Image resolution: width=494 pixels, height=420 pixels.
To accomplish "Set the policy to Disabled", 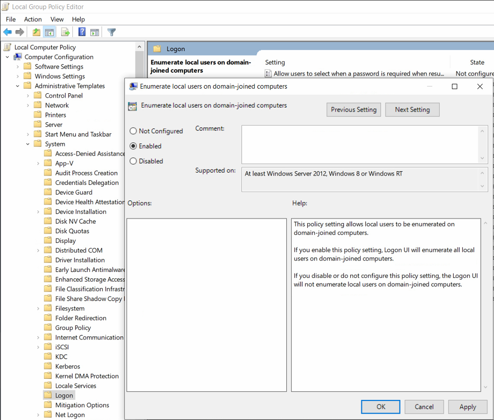I will pyautogui.click(x=133, y=161).
